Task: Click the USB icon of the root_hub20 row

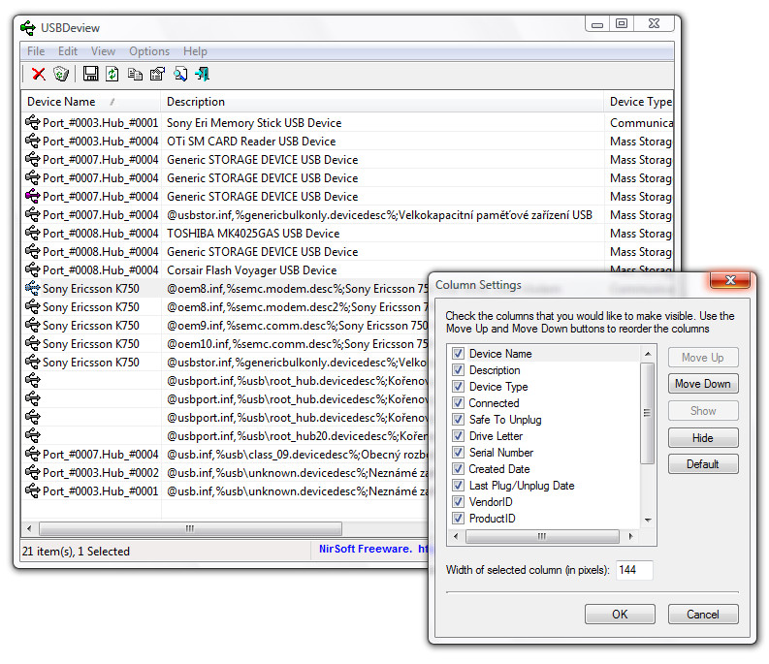Action: coord(32,435)
